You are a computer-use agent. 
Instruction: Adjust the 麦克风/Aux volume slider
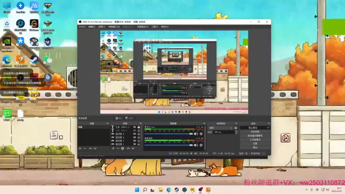point(169,134)
